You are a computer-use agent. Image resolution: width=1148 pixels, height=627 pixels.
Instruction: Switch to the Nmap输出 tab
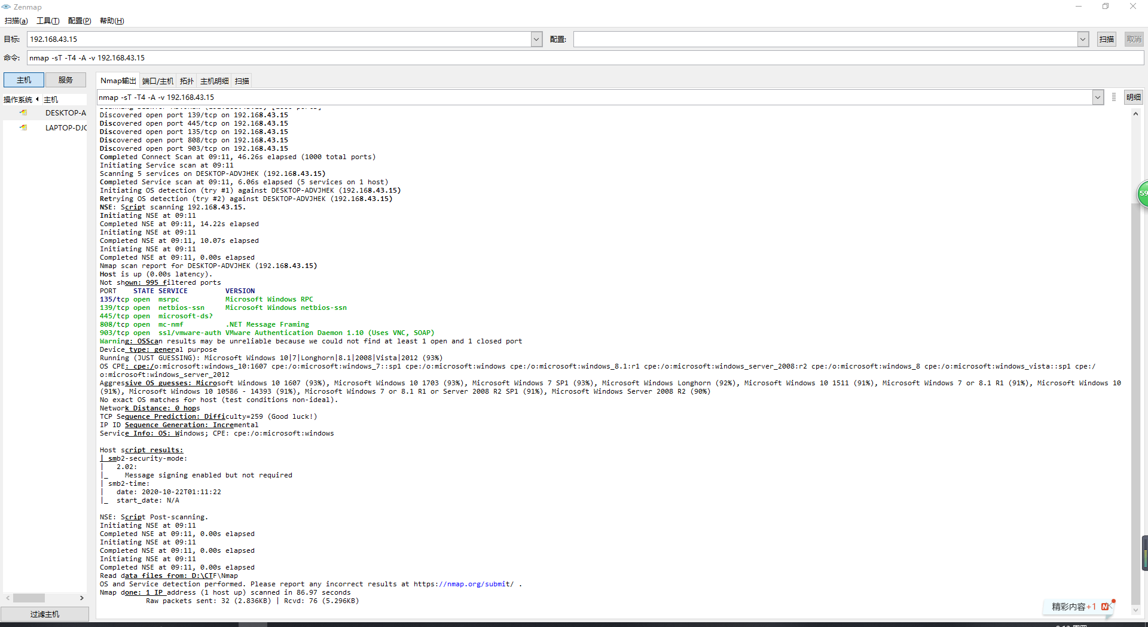[118, 81]
